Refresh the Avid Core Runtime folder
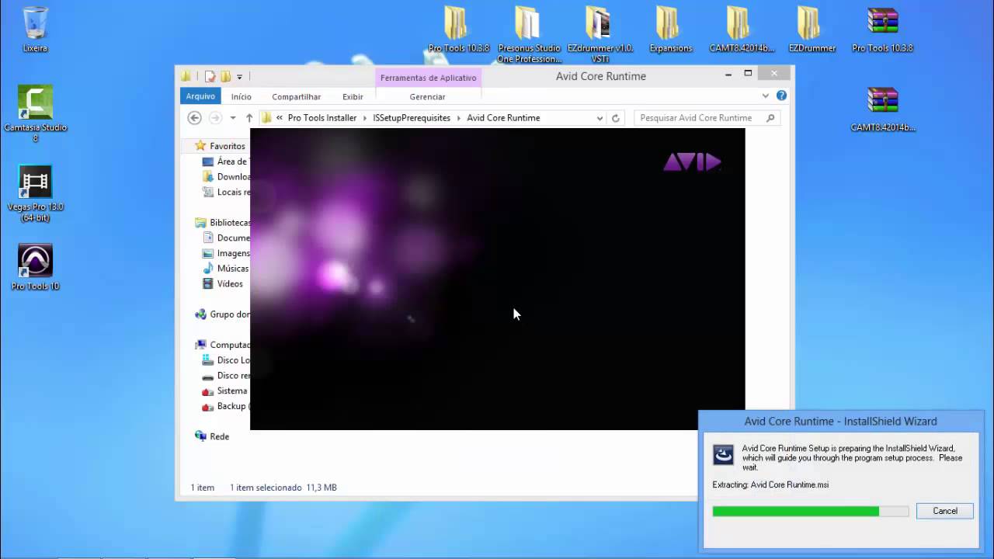994x559 pixels. tap(616, 118)
